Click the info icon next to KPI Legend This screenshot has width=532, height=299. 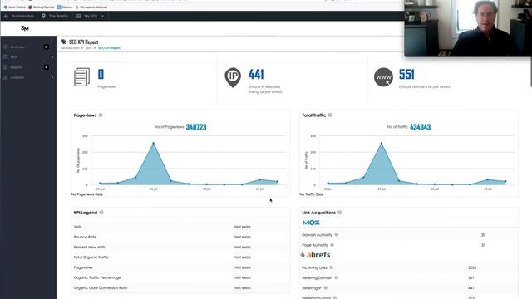tap(101, 213)
